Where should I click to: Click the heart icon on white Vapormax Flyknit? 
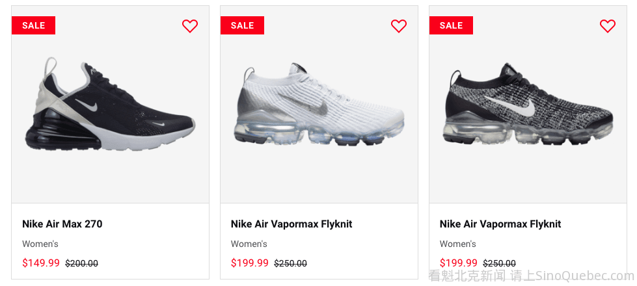click(399, 26)
